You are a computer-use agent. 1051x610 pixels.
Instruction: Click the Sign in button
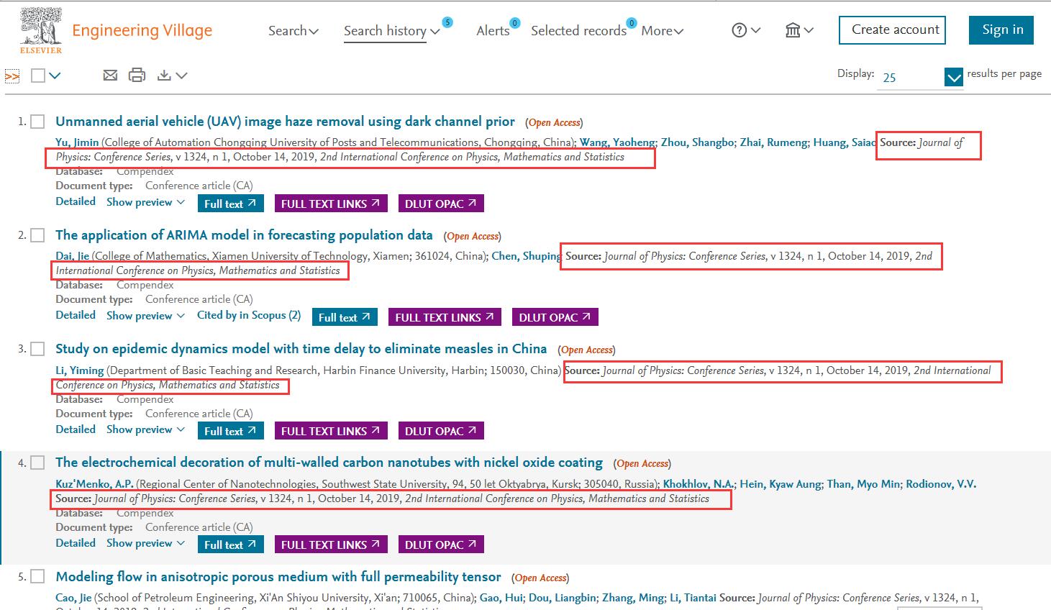pyautogui.click(x=1002, y=29)
